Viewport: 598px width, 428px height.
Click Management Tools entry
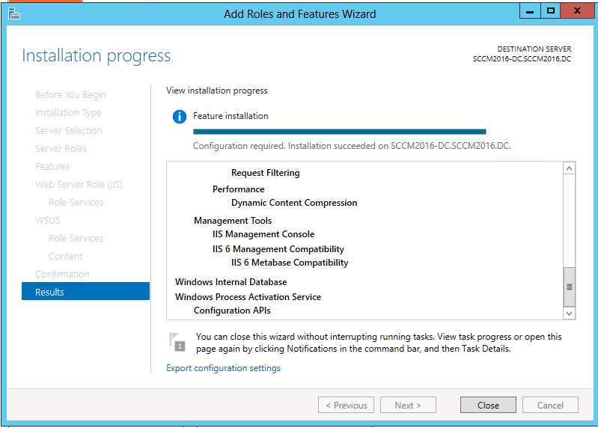pos(233,221)
